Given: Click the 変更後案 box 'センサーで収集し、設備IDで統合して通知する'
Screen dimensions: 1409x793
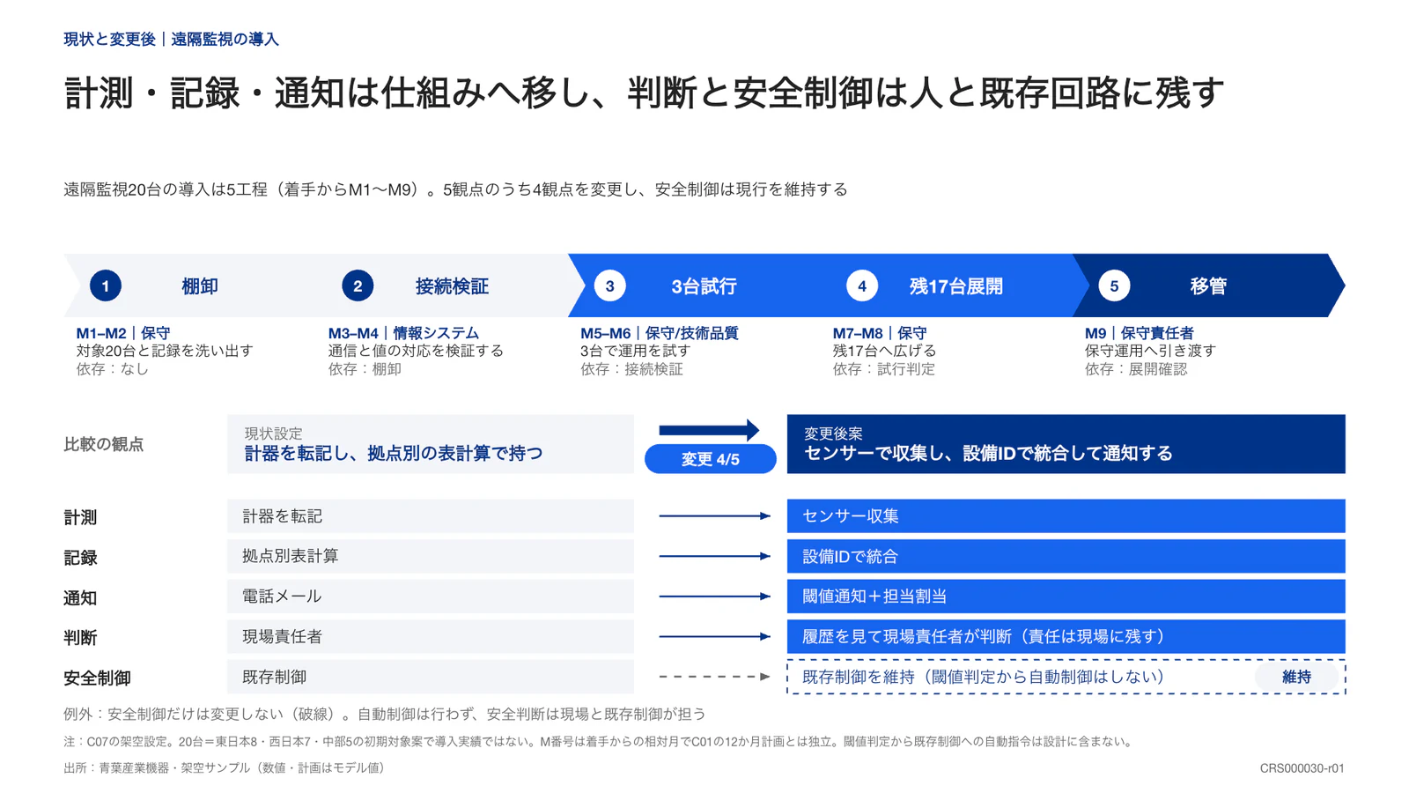Looking at the screenshot, I should click(1066, 444).
